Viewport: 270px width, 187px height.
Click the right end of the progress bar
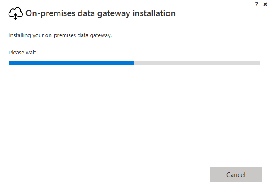258,63
